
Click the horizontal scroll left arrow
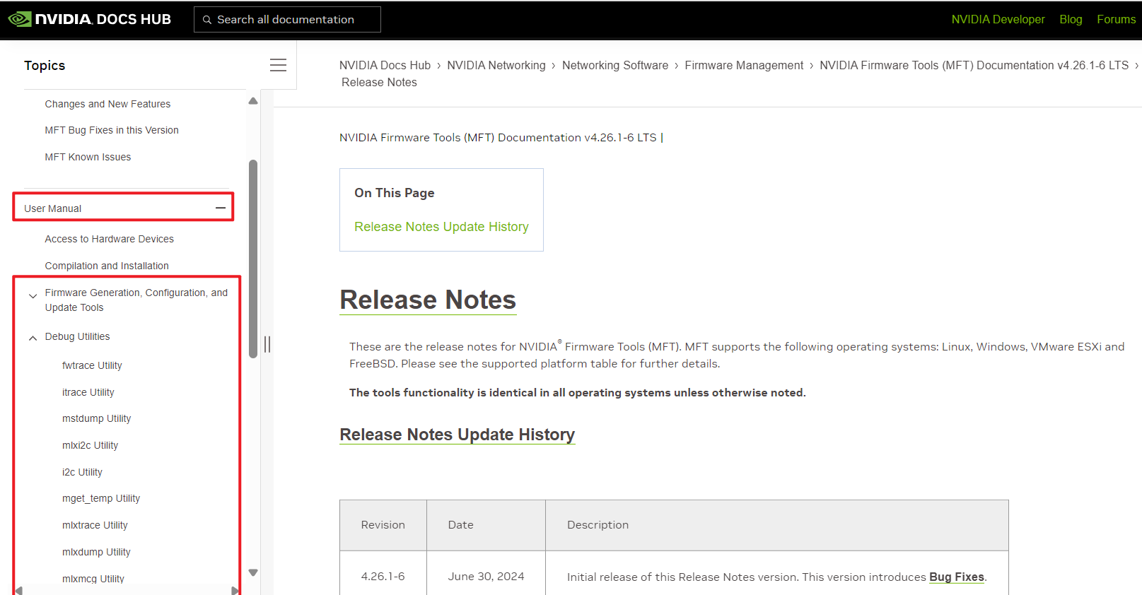pyautogui.click(x=18, y=590)
